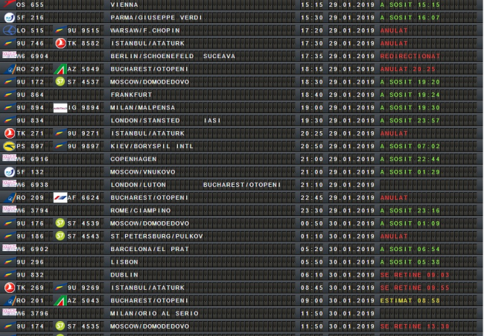
Task: Select the 'FRANKFURT' city text
Action: 132,95
